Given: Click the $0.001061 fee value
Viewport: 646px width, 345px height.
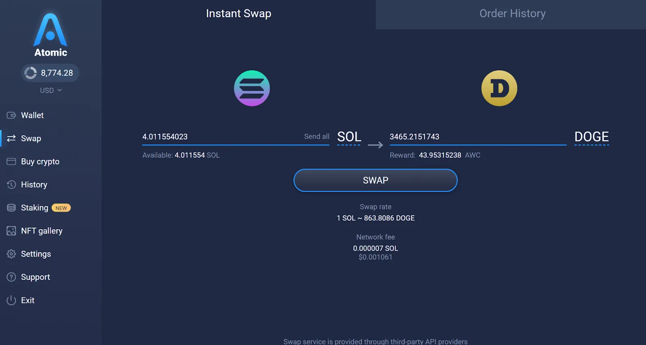Looking at the screenshot, I should [375, 257].
